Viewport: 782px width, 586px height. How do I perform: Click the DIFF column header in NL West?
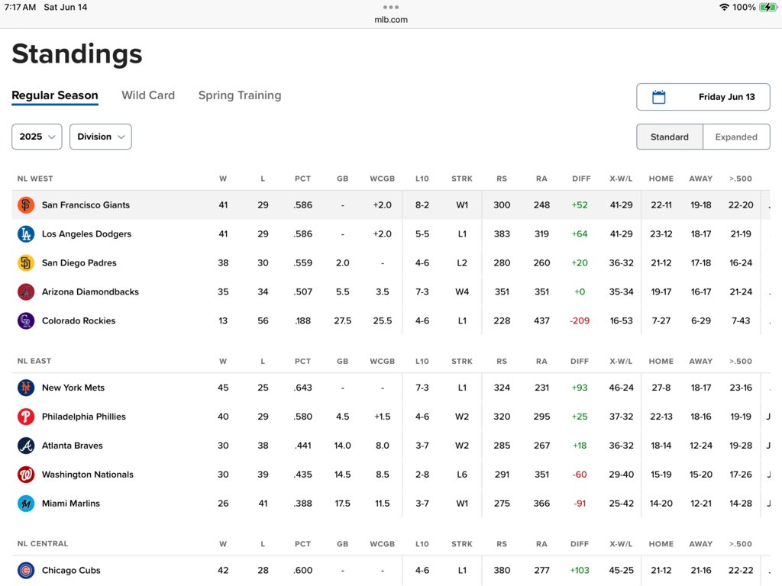tap(581, 179)
